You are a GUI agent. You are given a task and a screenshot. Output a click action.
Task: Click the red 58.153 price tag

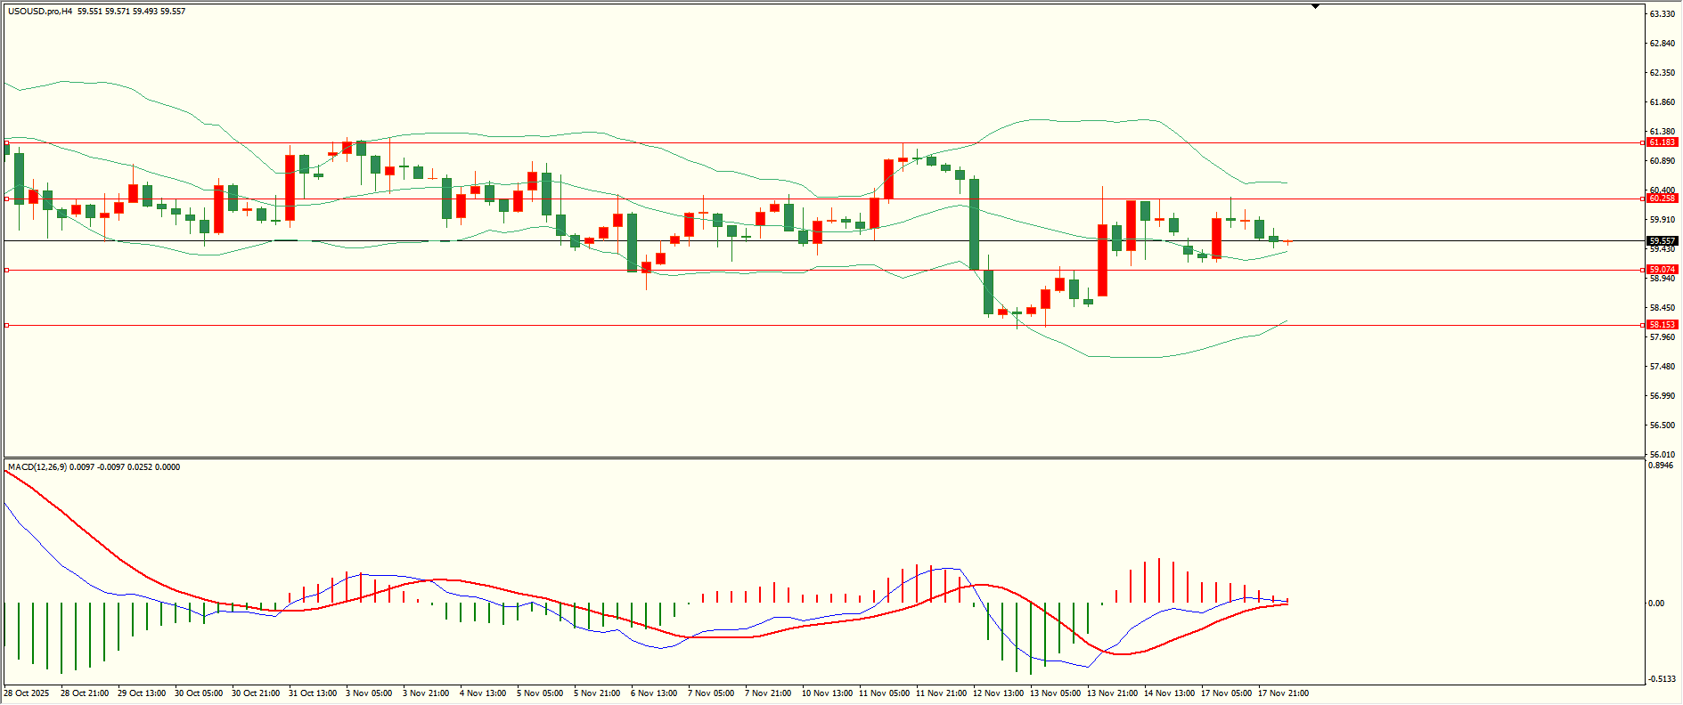(x=1662, y=325)
